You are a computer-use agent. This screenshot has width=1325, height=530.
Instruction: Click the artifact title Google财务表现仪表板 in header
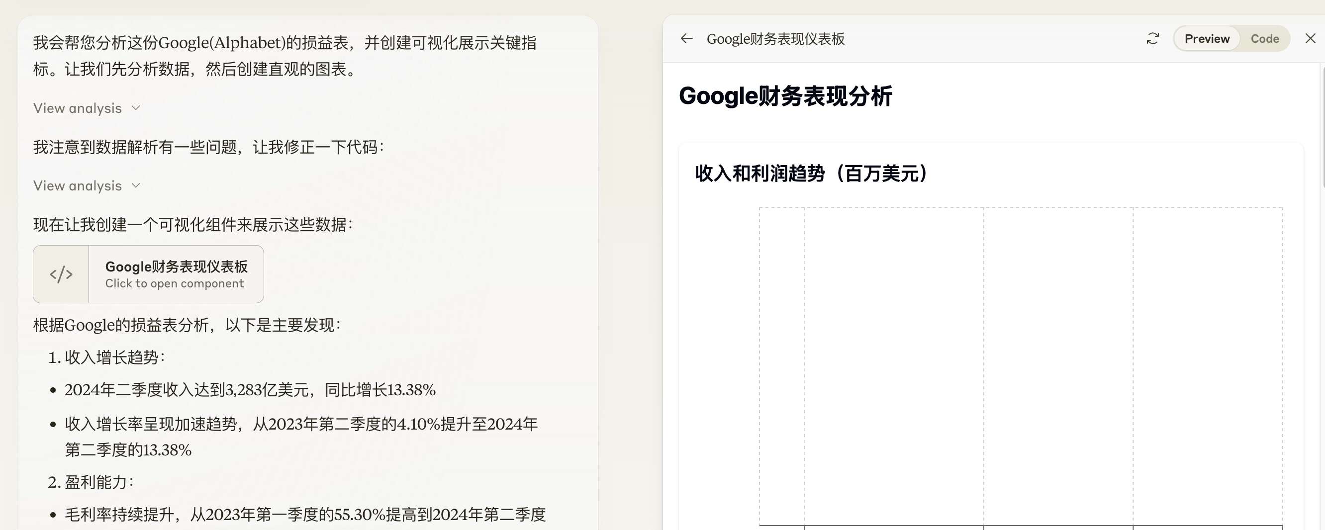coord(776,39)
